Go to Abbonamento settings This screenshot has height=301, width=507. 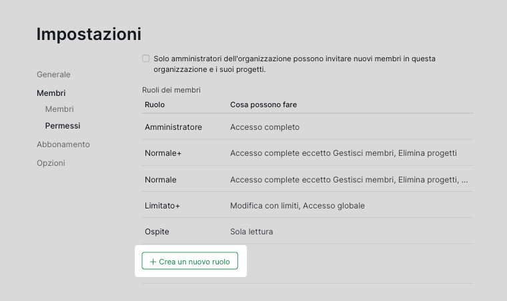[x=63, y=145]
